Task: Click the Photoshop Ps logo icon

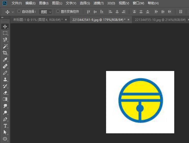Action: (x=5, y=3)
